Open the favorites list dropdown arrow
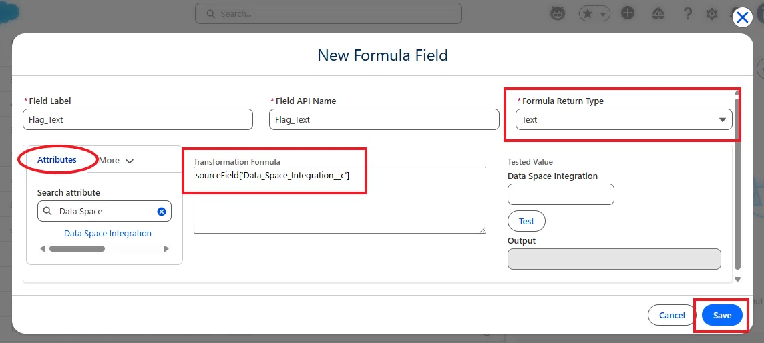The height and width of the screenshot is (343, 764). tap(603, 13)
